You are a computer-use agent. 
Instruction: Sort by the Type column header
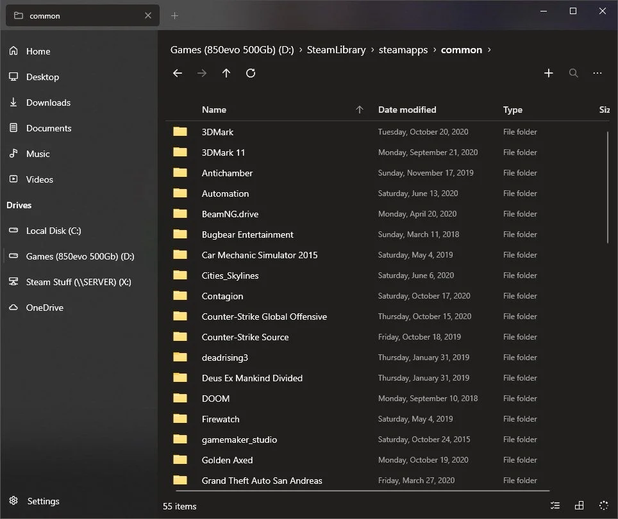point(513,110)
